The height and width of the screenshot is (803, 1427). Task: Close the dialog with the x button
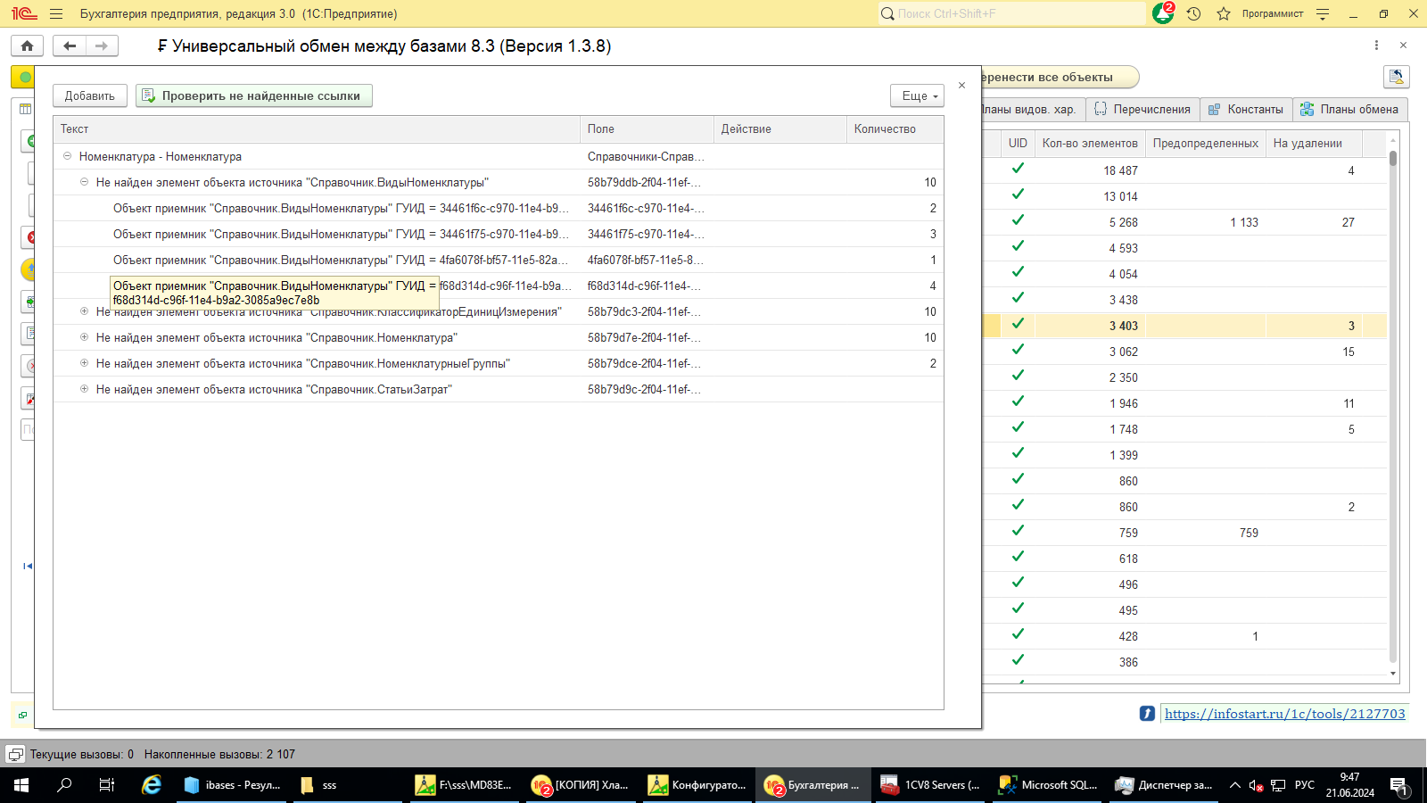(x=961, y=86)
